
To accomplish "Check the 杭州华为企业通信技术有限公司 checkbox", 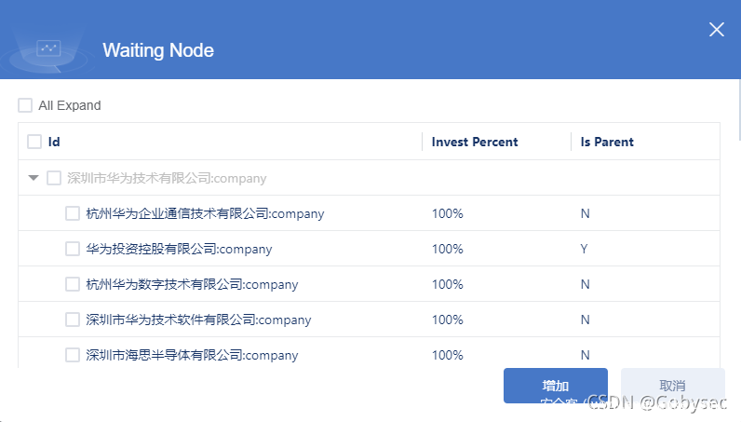I will (x=73, y=213).
